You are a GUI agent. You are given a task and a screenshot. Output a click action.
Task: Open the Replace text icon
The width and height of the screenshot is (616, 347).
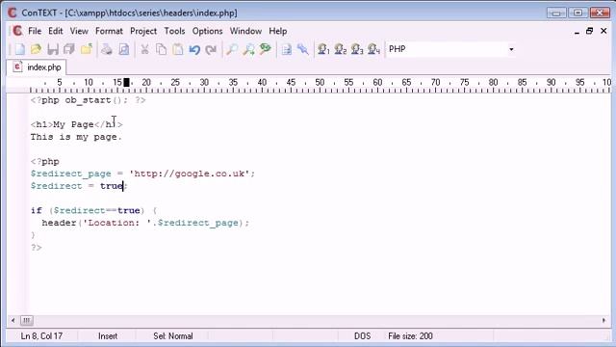pyautogui.click(x=266, y=49)
